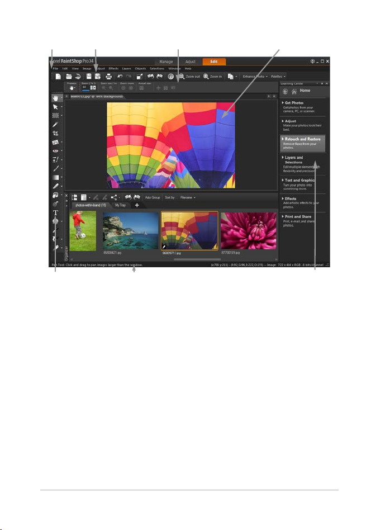This screenshot has height=530, width=371.
Task: Click the New image icon in Standard toolbar
Action: click(58, 77)
